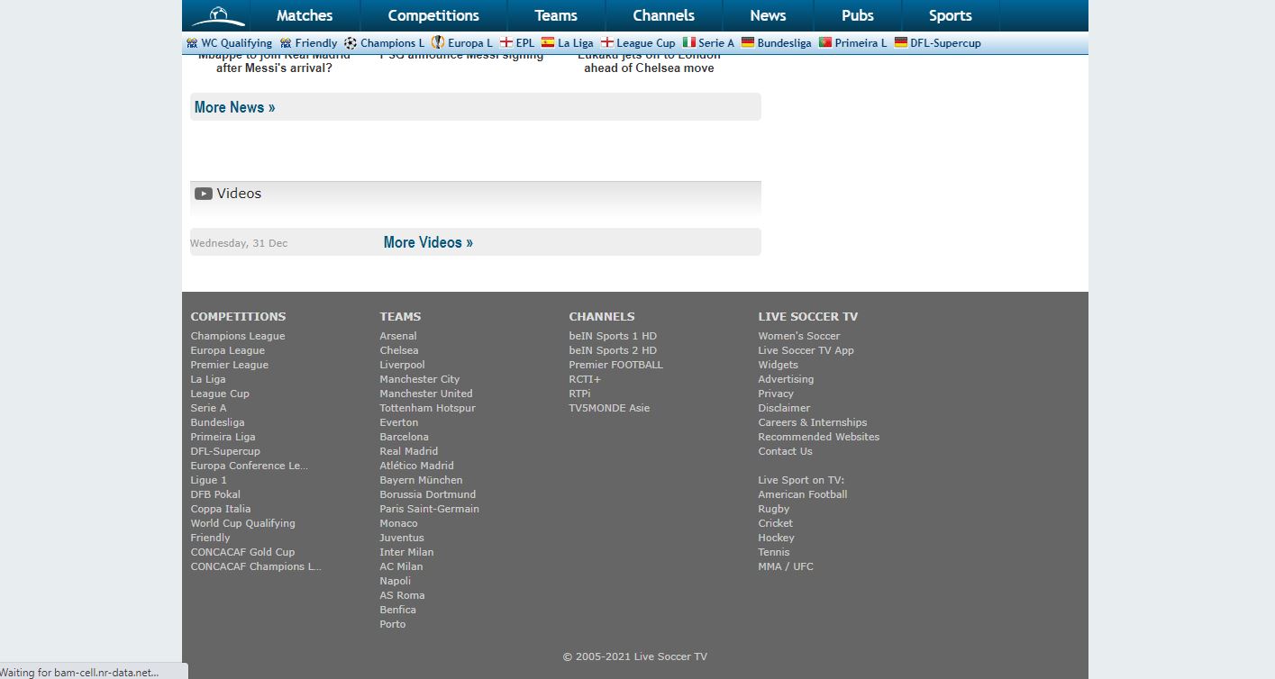Viewport: 1275px width, 679px height.
Task: Open Europa Conference League footer link
Action: click(250, 466)
